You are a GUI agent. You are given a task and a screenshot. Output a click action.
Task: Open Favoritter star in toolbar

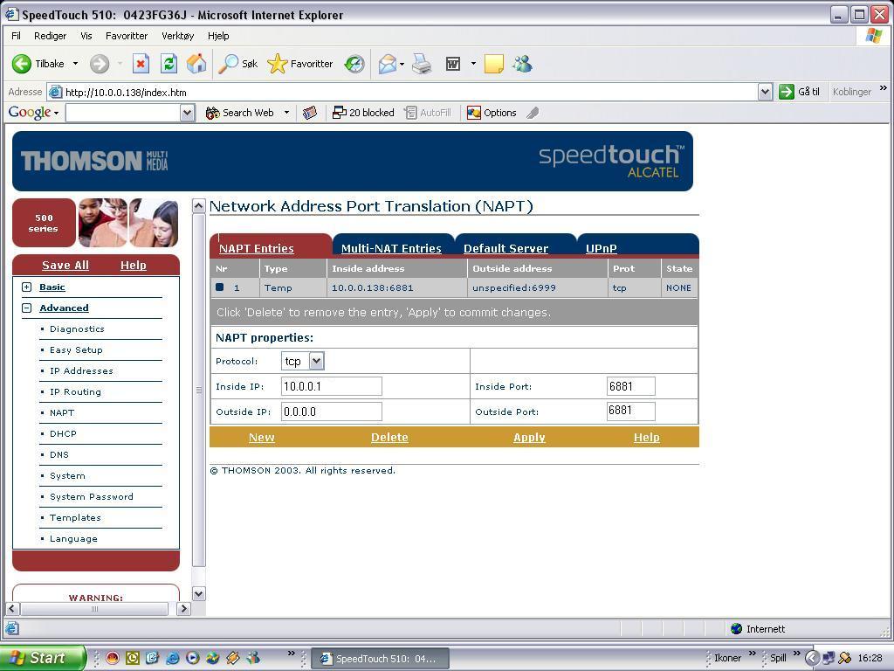pyautogui.click(x=300, y=64)
